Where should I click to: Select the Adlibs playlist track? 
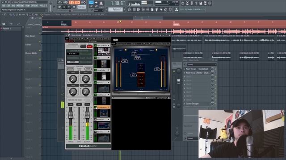[x=28, y=44]
